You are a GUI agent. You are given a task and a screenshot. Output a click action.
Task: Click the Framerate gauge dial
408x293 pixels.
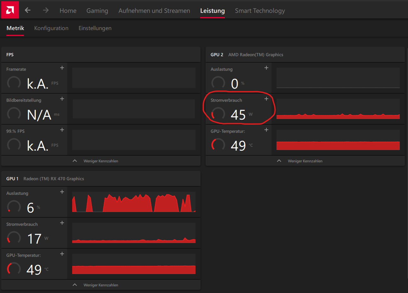click(x=14, y=83)
